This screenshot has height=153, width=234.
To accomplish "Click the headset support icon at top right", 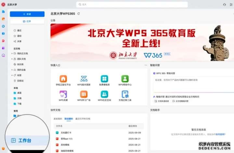I will pos(224,5).
